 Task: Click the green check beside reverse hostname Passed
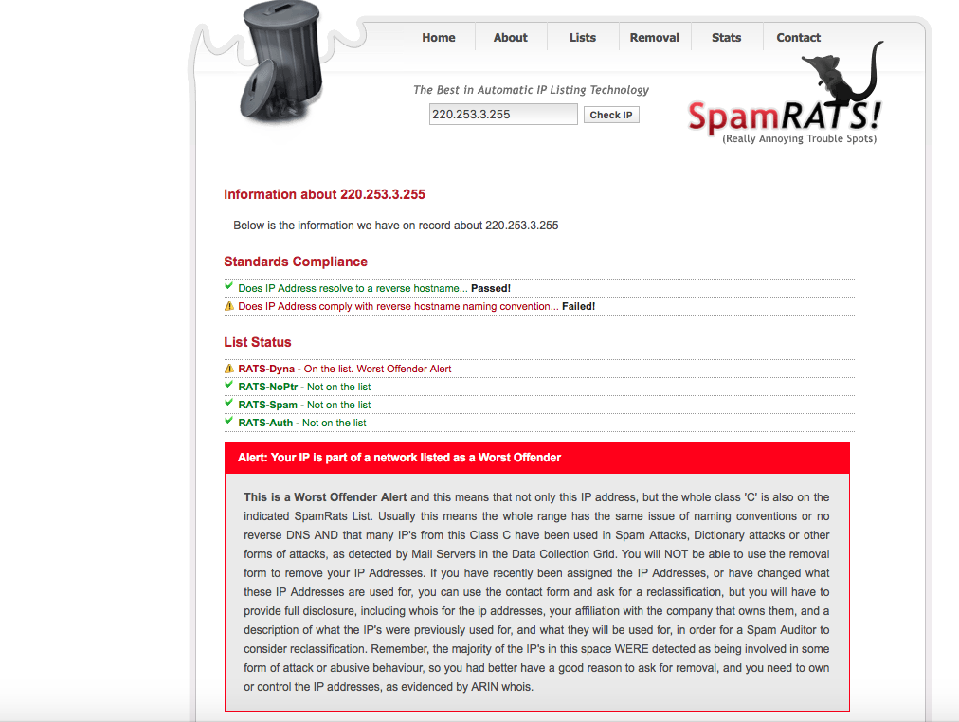point(228,286)
